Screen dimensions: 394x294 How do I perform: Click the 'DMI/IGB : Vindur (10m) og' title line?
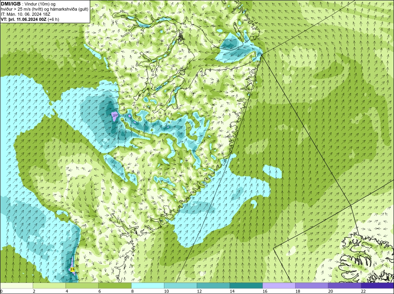tap(28, 4)
